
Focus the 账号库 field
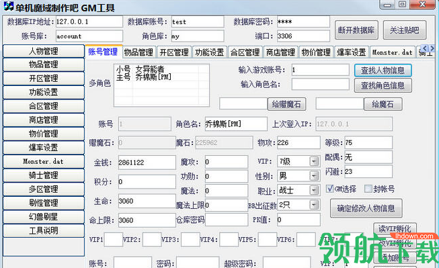[x=89, y=36]
